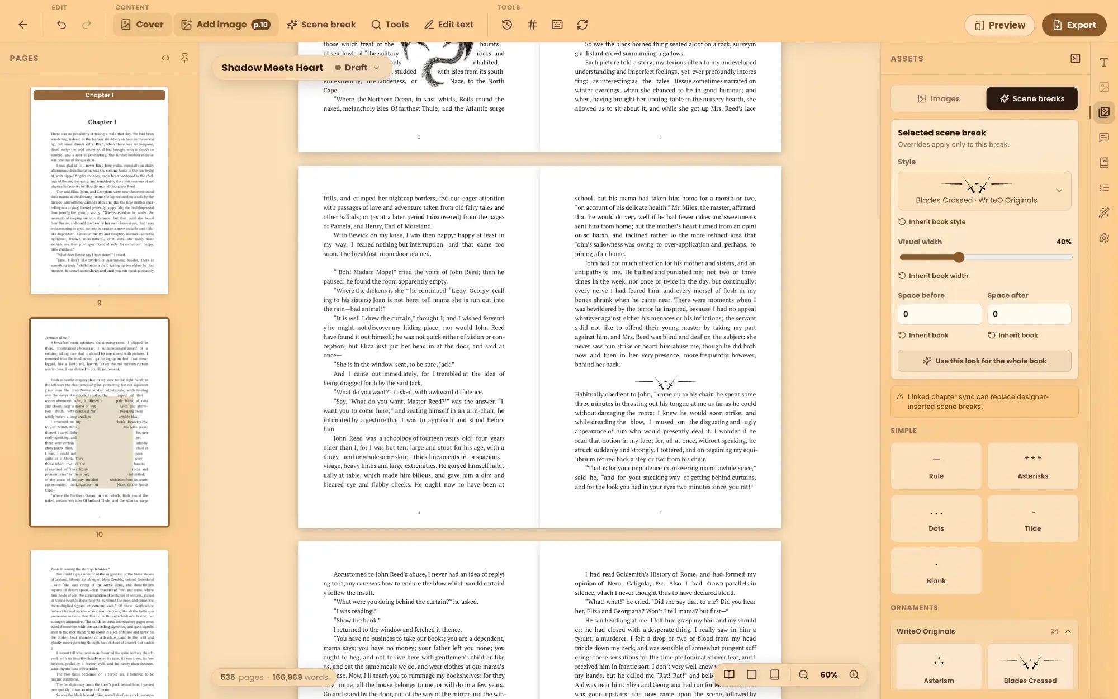The image size is (1118, 699).
Task: Click Add image p.10 button
Action: 226,25
